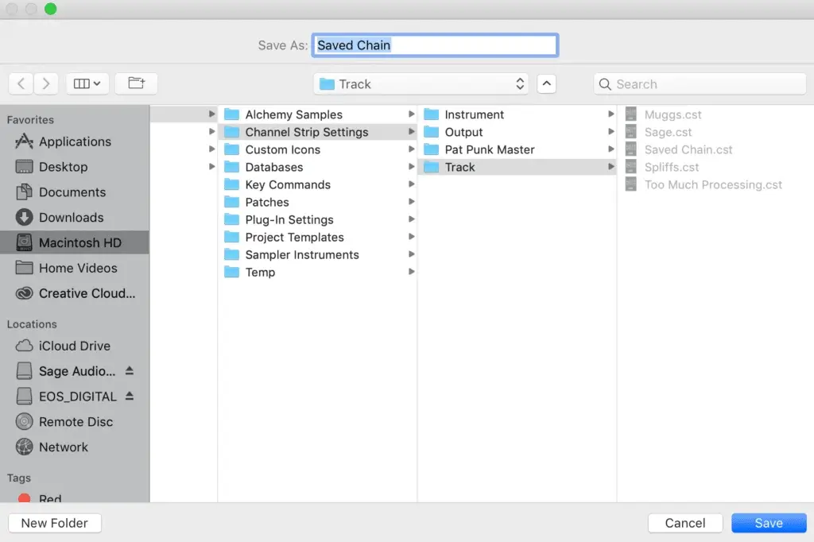This screenshot has width=814, height=542.
Task: Select Applications in Favorites sidebar
Action: pyautogui.click(x=74, y=141)
